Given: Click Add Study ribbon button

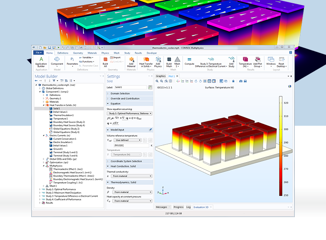Looking at the screenshot, I should pos(231,62).
